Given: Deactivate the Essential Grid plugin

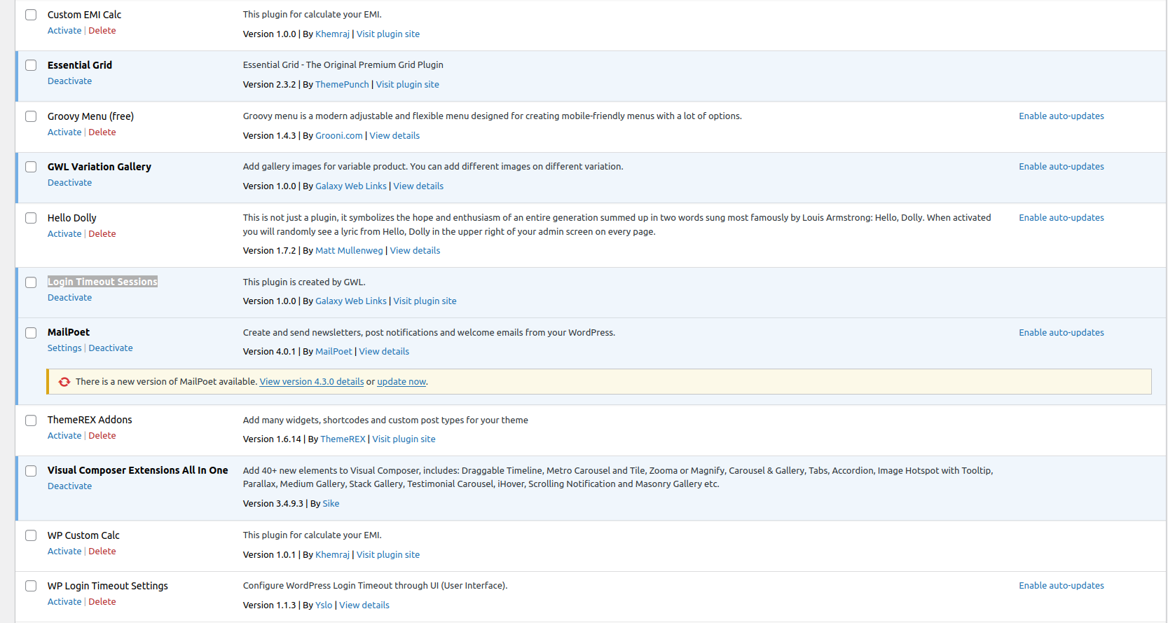Looking at the screenshot, I should (x=69, y=81).
